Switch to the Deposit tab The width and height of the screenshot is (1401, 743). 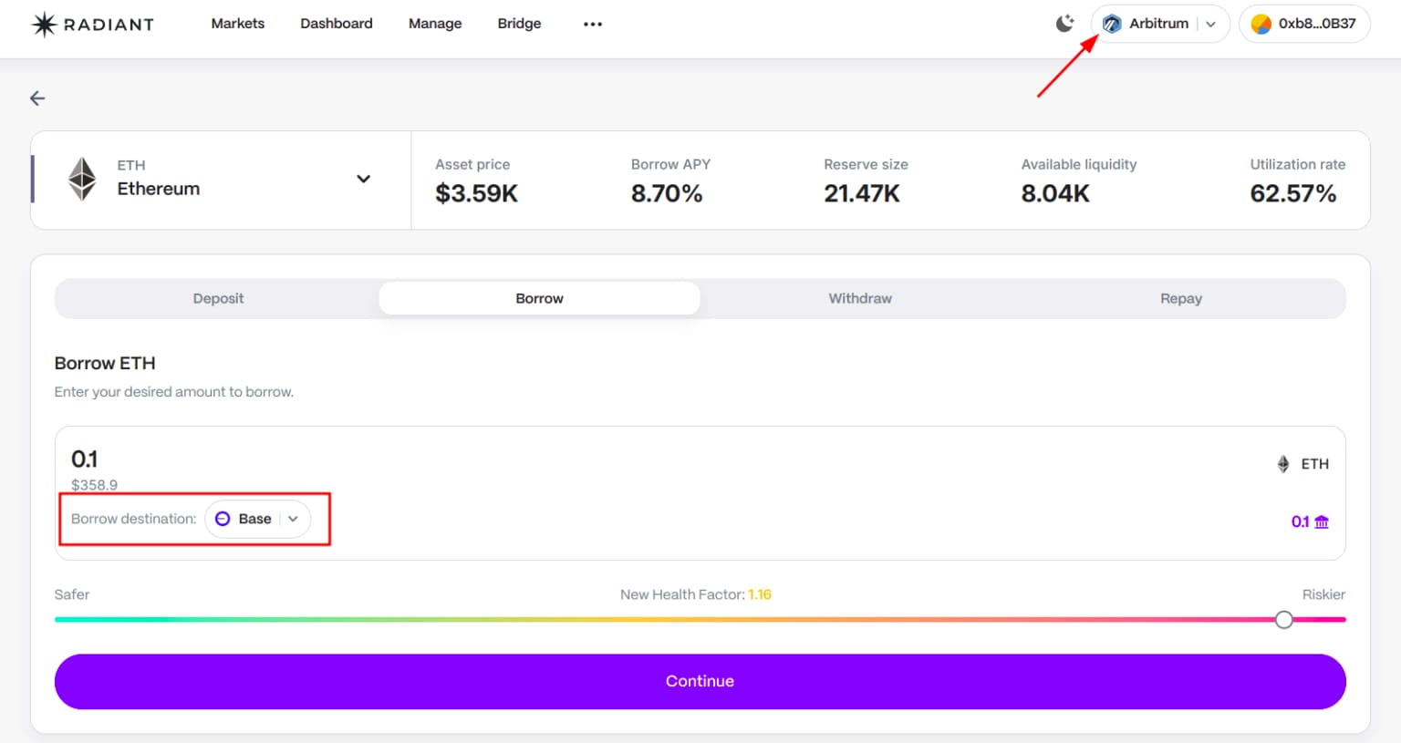tap(218, 298)
